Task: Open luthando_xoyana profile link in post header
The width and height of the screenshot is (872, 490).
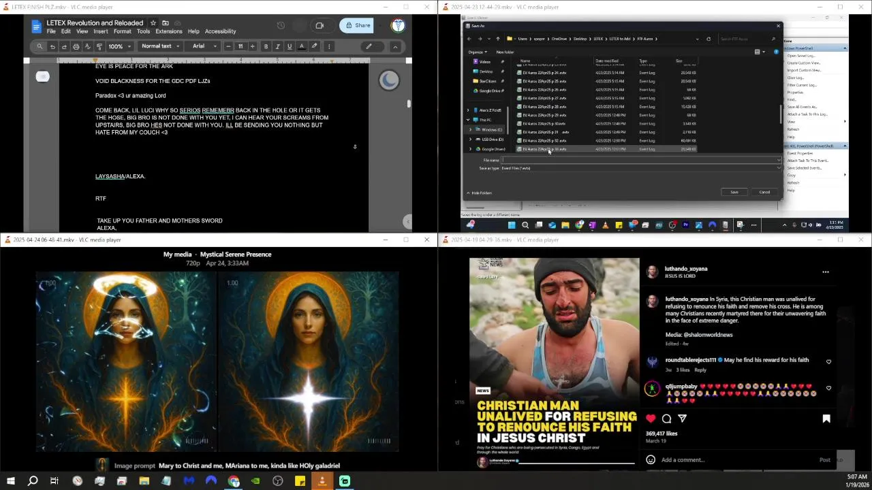Action: [686, 269]
